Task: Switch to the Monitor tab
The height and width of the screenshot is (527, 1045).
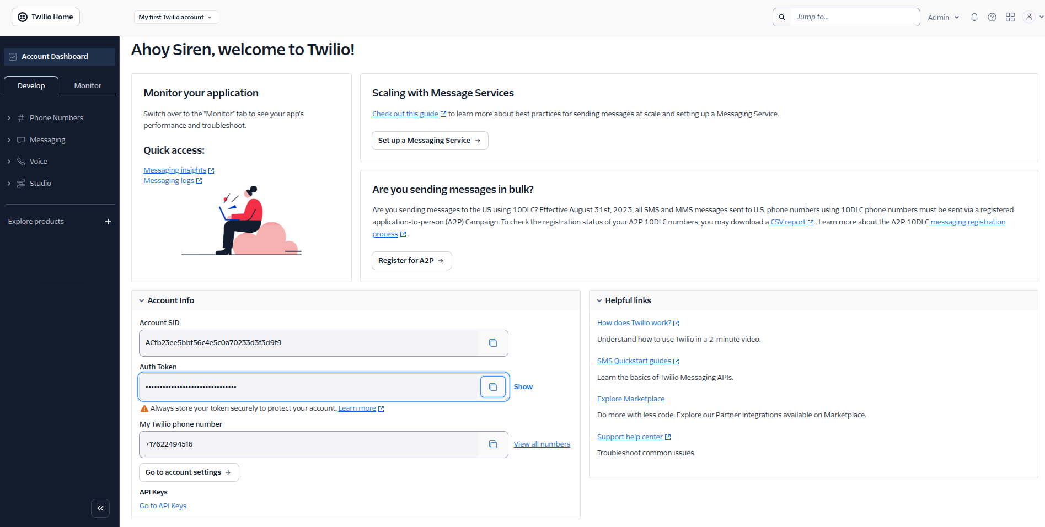Action: pos(87,85)
